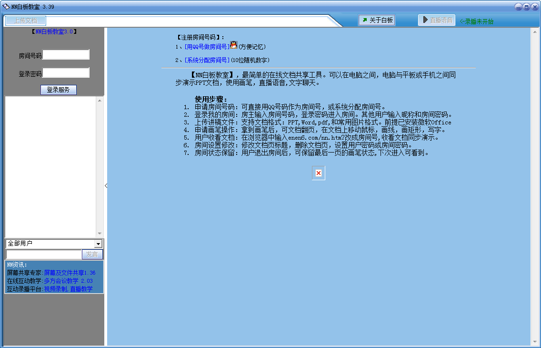Click the QQ penguin icon
The height and width of the screenshot is (348, 541).
pos(233,45)
